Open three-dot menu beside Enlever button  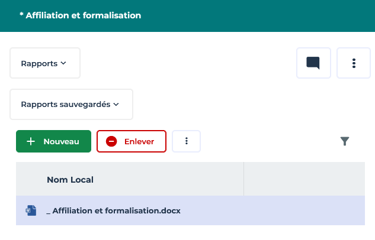point(187,141)
